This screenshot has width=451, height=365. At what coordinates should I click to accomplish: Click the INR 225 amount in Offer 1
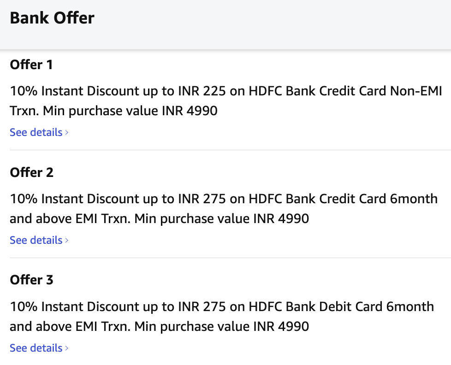pyautogui.click(x=202, y=91)
